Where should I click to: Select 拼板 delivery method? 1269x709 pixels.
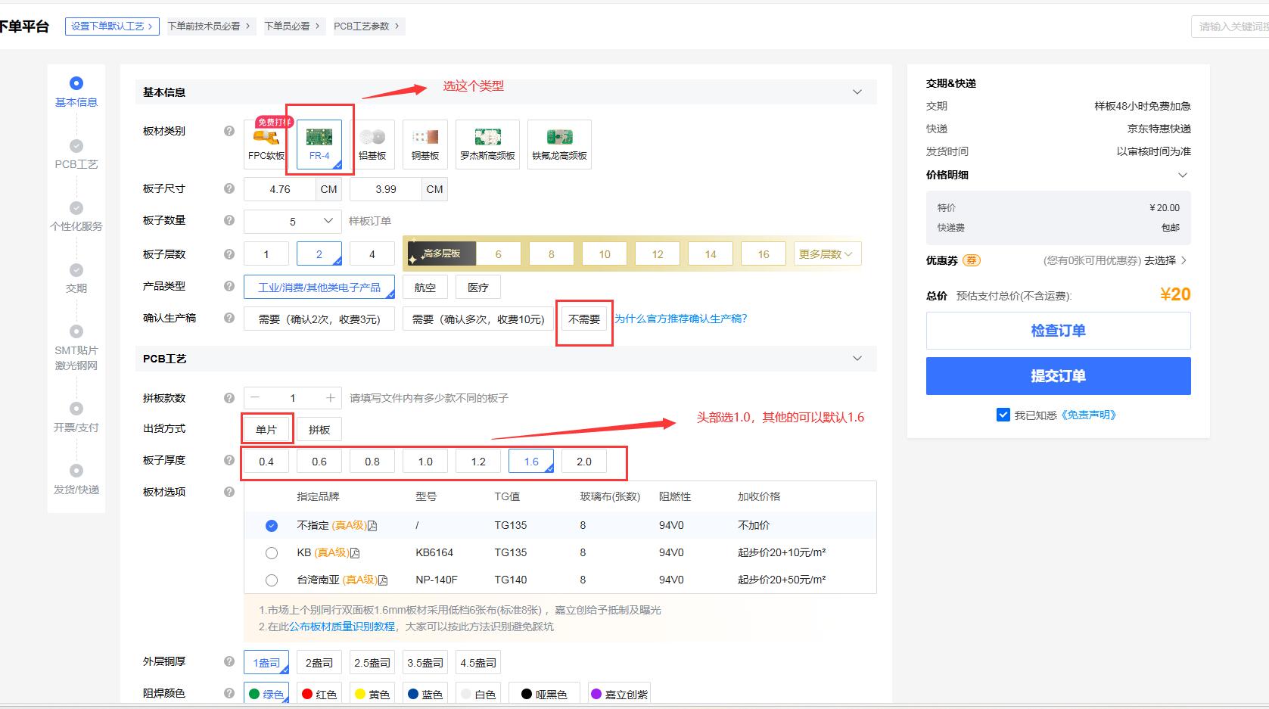click(x=319, y=430)
